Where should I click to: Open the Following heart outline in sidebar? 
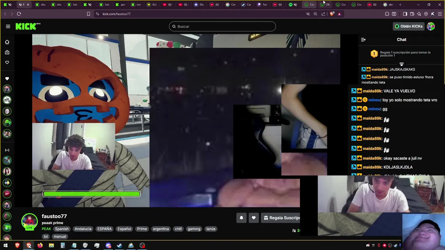point(7,62)
